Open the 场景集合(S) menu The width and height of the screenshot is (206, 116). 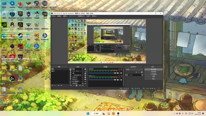(x=81, y=16)
